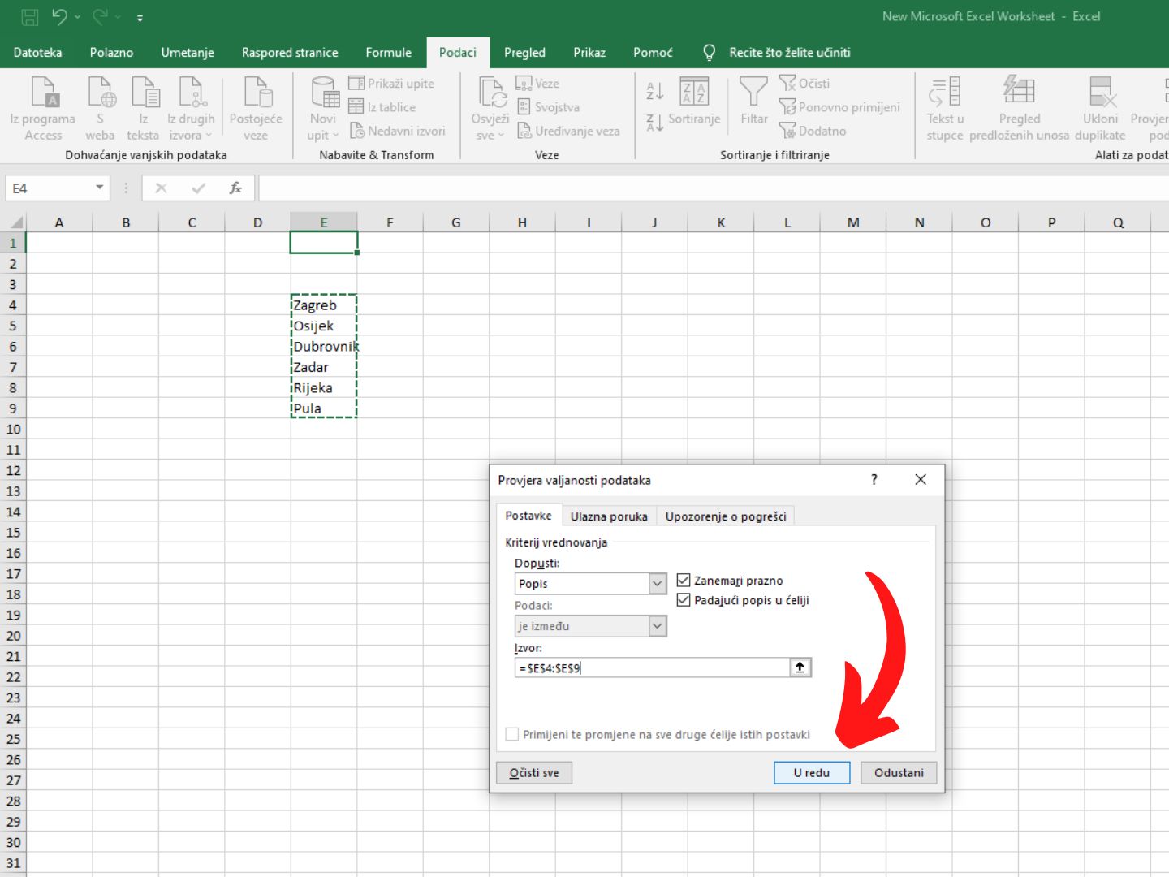
Task: Select cell containing Osijek
Action: click(x=324, y=326)
